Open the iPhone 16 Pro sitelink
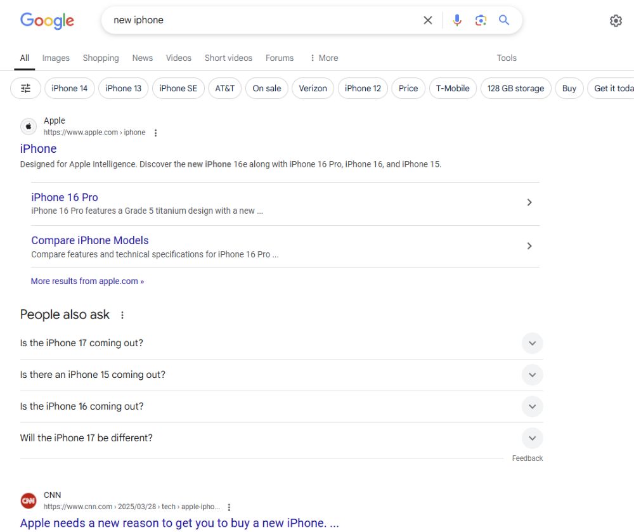Screen dimensions: 634x532 (65, 197)
